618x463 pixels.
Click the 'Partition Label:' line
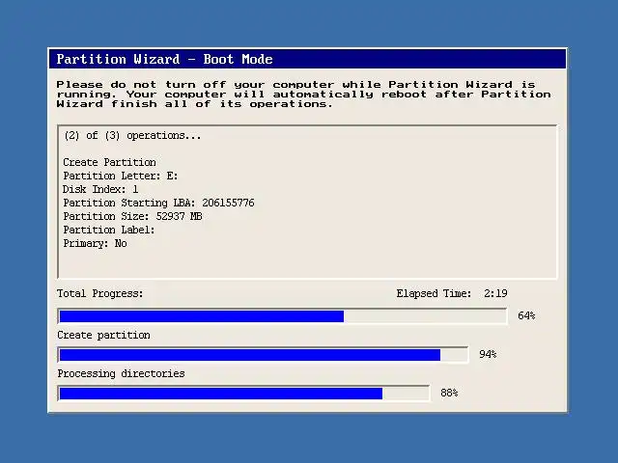point(109,230)
